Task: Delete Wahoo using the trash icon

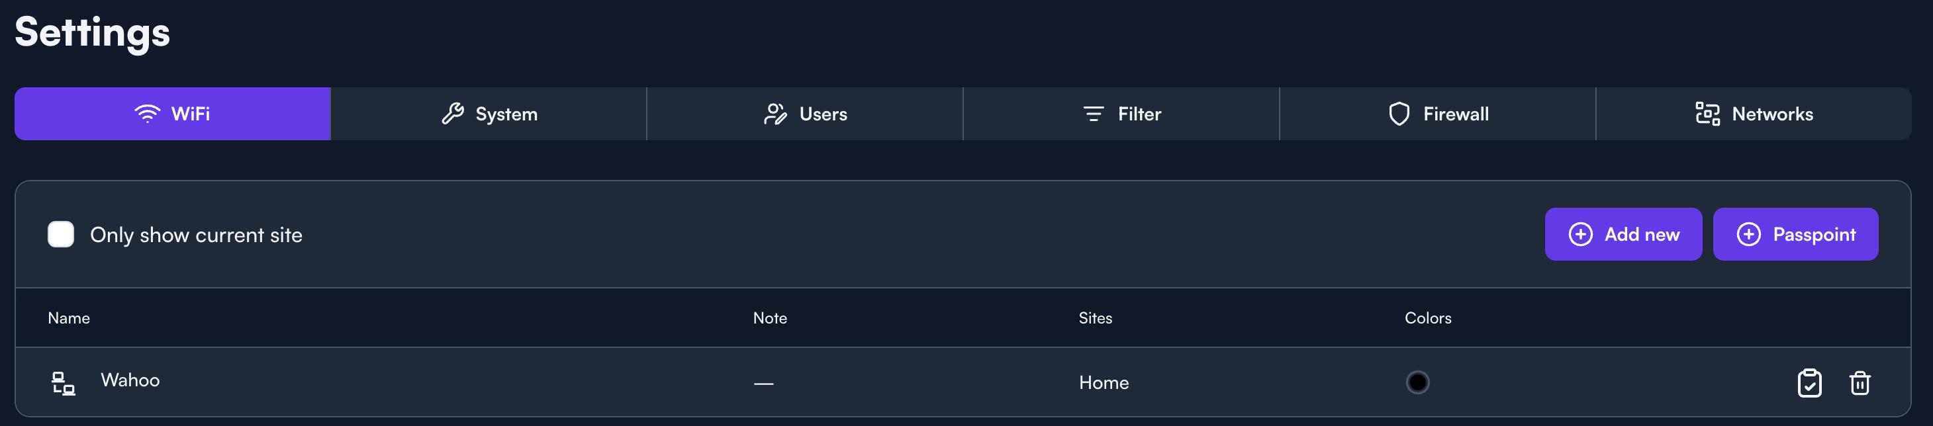Action: click(1860, 383)
